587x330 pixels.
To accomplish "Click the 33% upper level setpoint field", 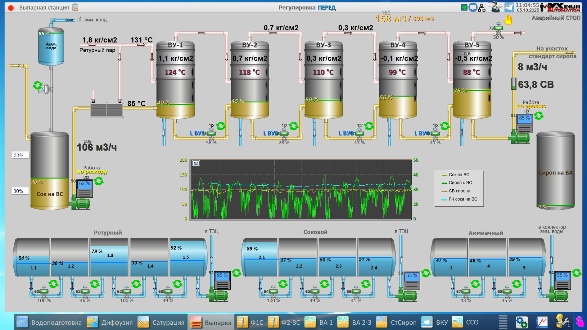I will click(x=20, y=155).
